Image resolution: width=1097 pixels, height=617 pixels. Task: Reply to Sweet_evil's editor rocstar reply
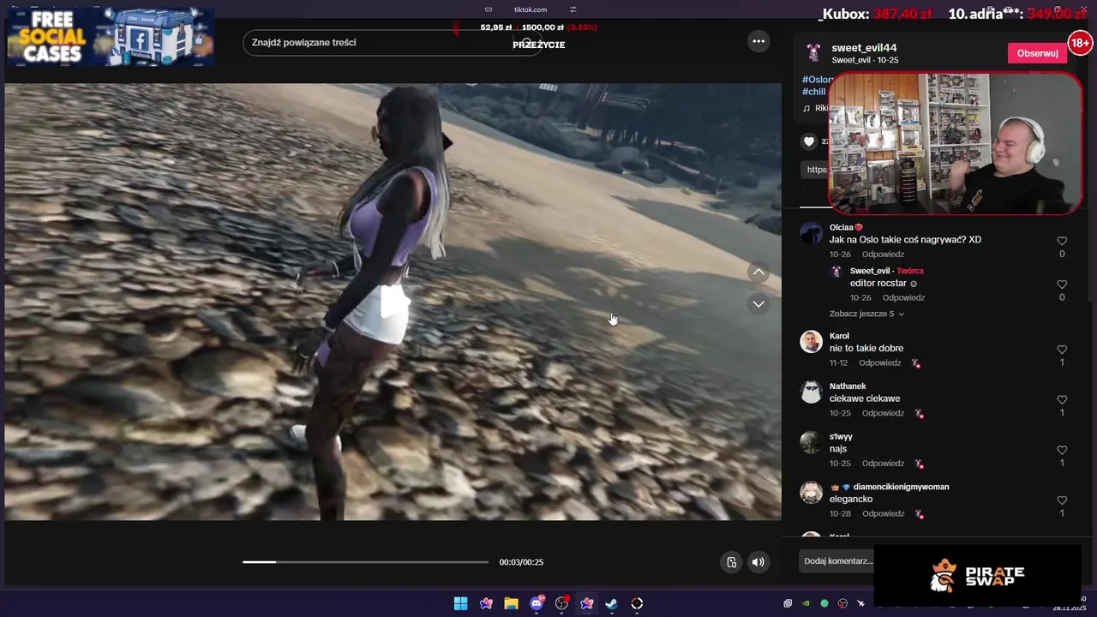pos(903,297)
